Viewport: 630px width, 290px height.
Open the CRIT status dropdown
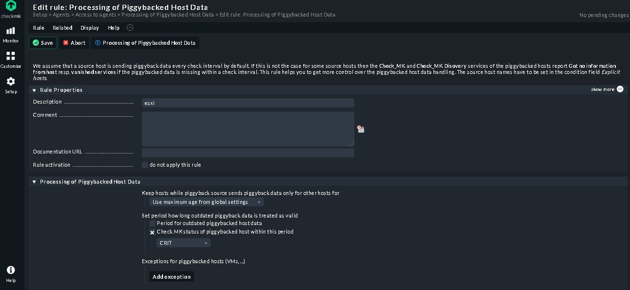(183, 242)
